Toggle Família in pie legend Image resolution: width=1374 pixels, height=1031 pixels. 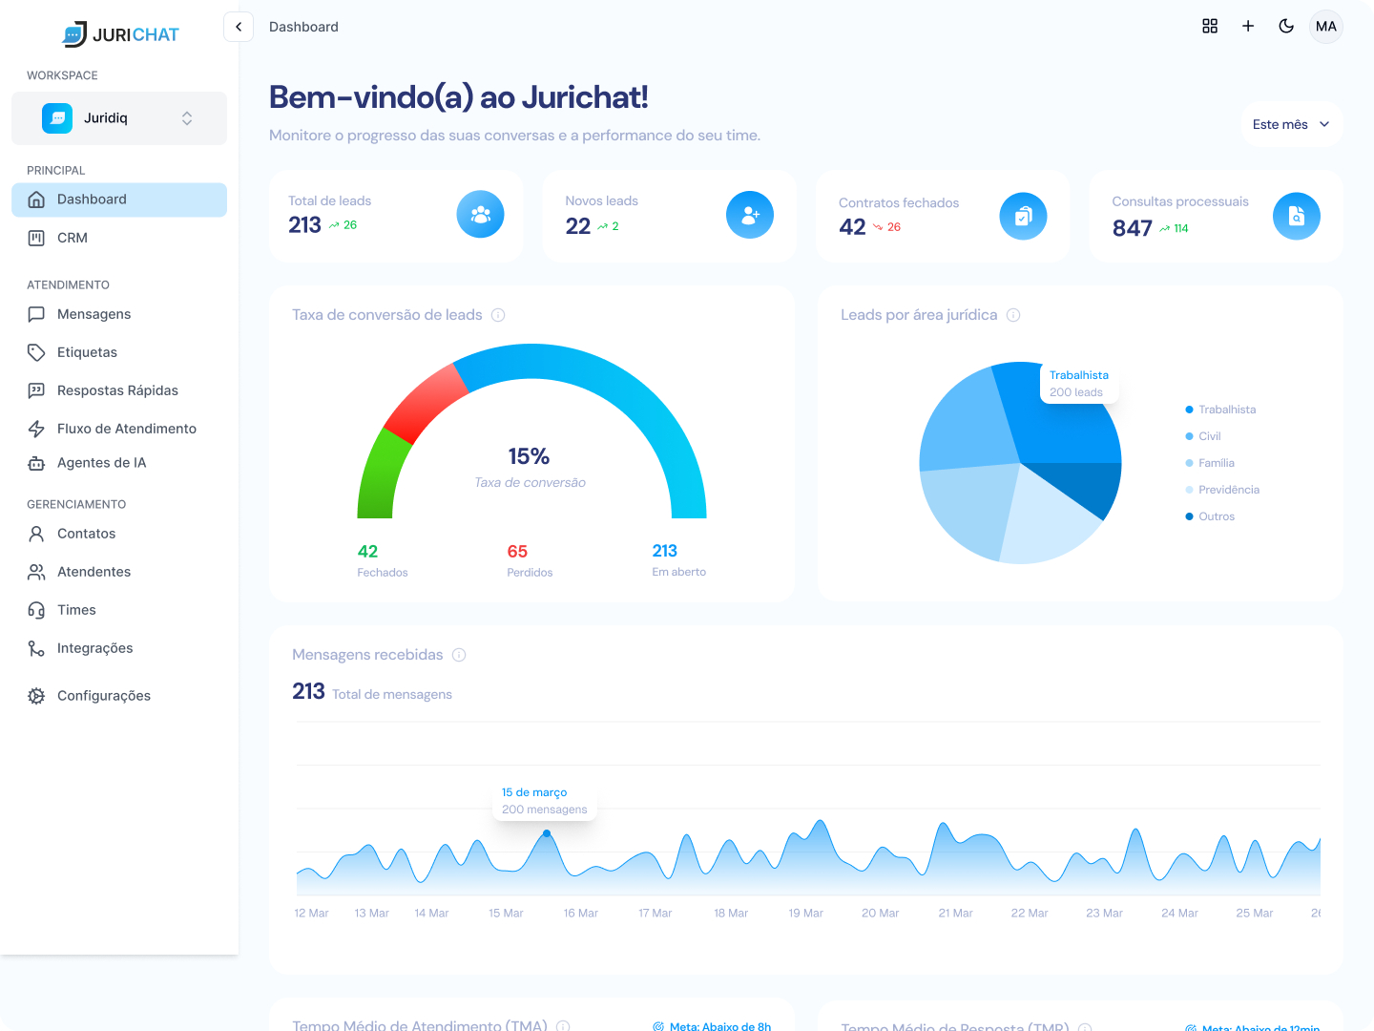click(x=1210, y=463)
